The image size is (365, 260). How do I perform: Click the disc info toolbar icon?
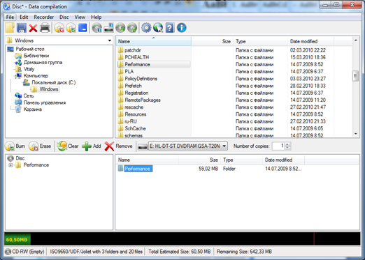97,28
